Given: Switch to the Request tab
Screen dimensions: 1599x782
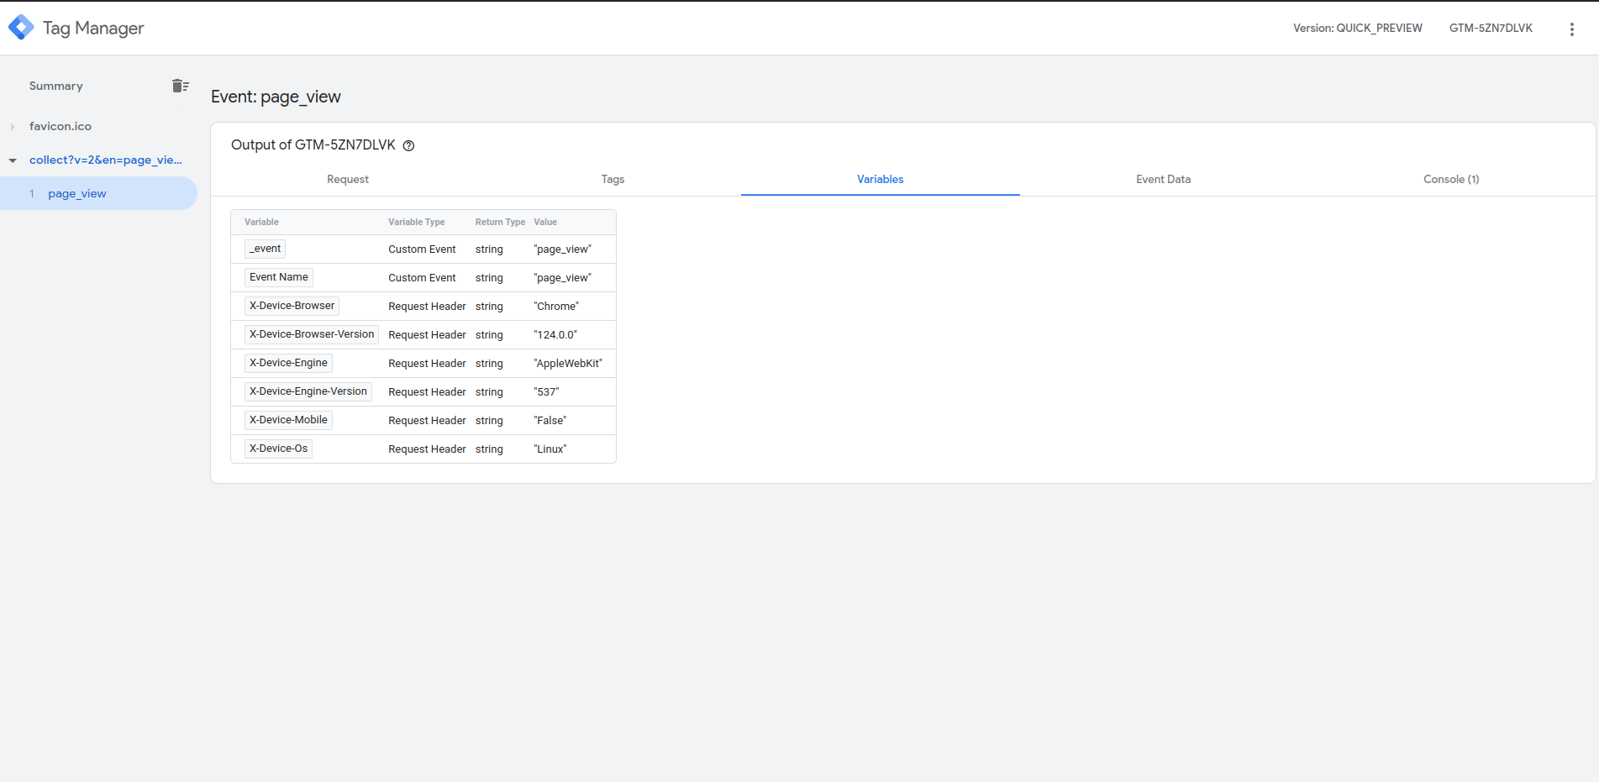Looking at the screenshot, I should pos(347,179).
